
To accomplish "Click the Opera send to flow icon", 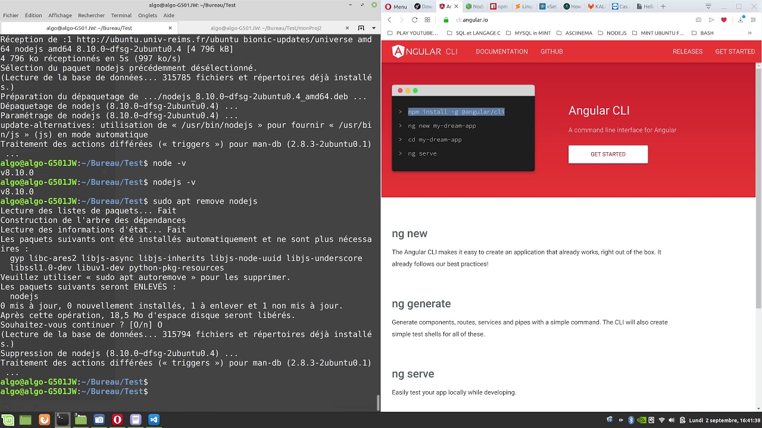I will point(711,20).
